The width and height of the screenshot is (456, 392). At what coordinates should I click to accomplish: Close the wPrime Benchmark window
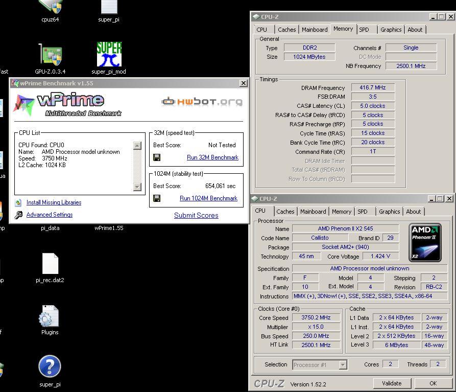click(x=244, y=83)
